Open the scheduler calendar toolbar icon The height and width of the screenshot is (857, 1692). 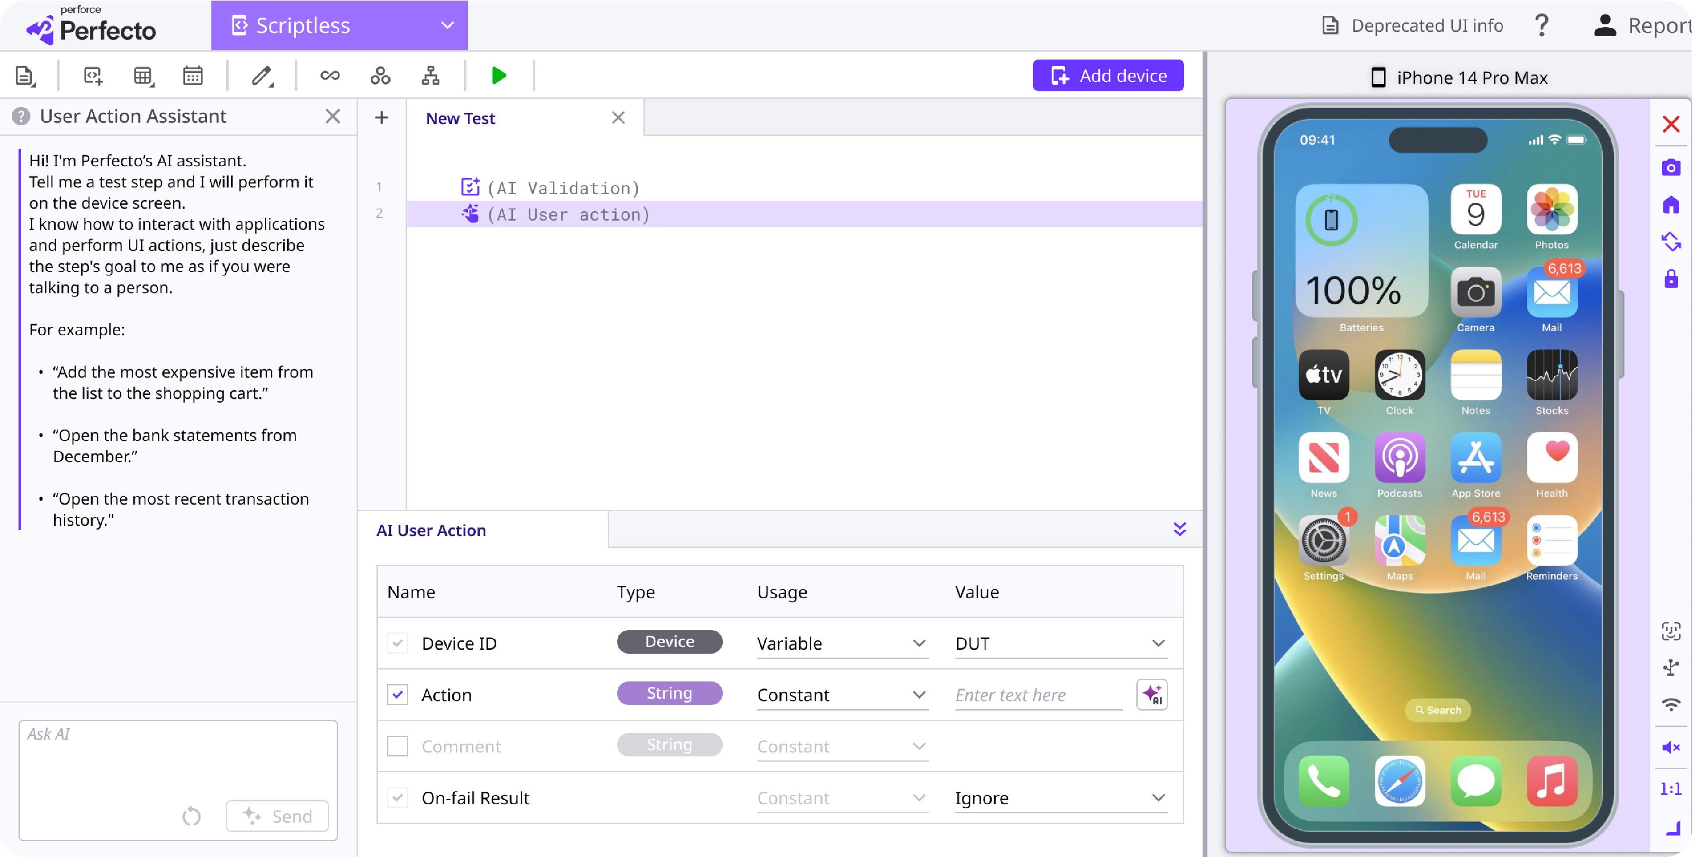(192, 76)
